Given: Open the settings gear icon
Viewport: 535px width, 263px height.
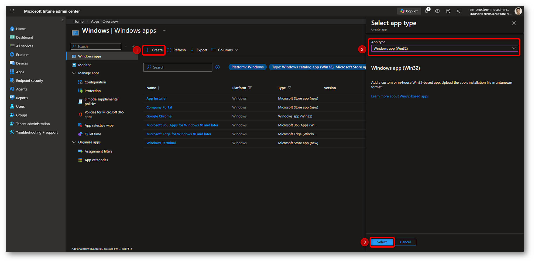Looking at the screenshot, I should 437,11.
